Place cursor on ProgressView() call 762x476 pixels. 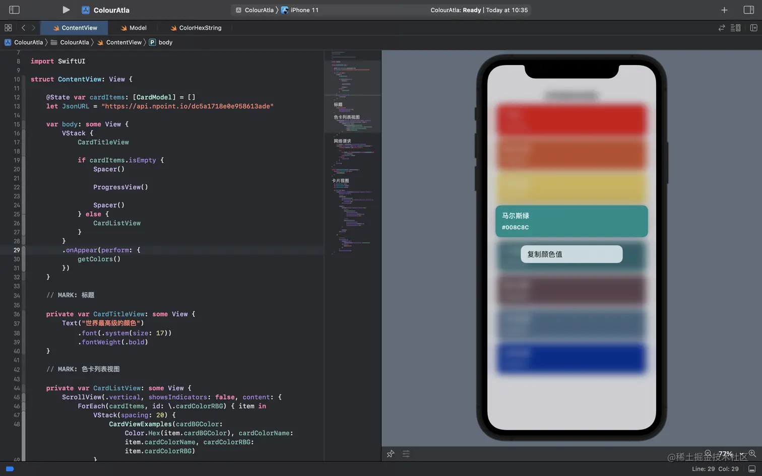pos(120,187)
